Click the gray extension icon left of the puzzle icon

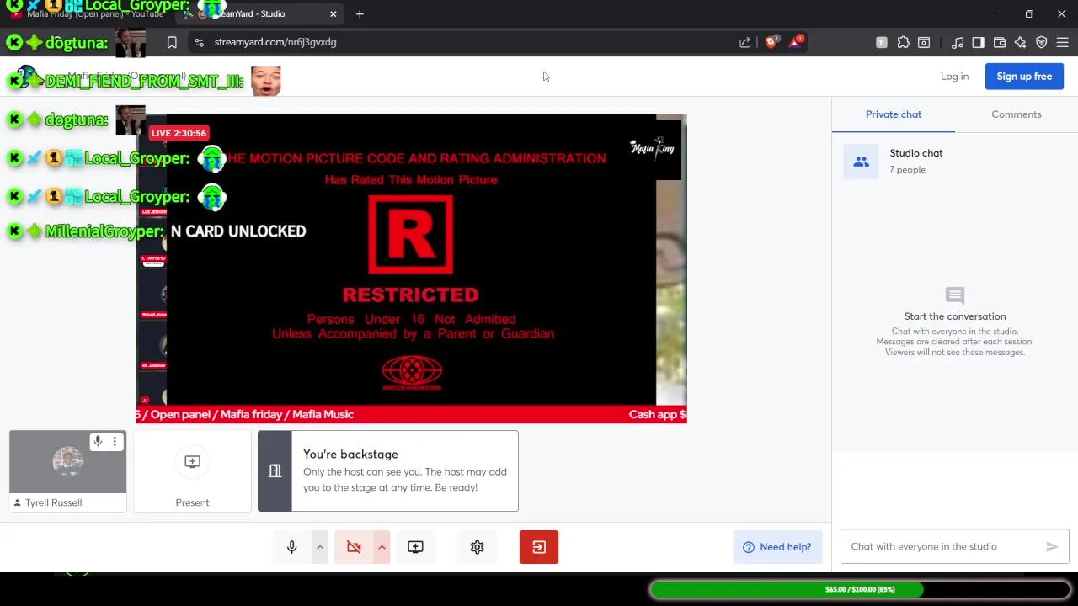(882, 42)
